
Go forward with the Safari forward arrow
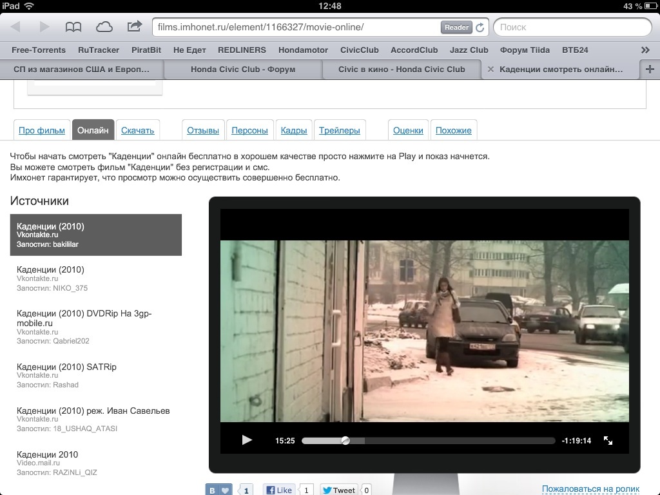point(44,27)
